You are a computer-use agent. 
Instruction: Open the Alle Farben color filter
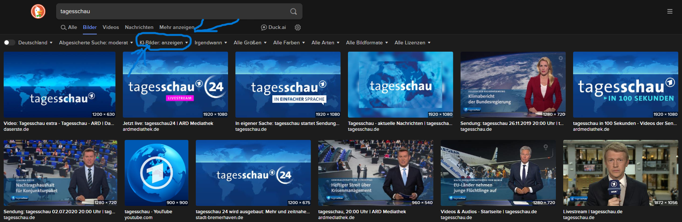289,42
